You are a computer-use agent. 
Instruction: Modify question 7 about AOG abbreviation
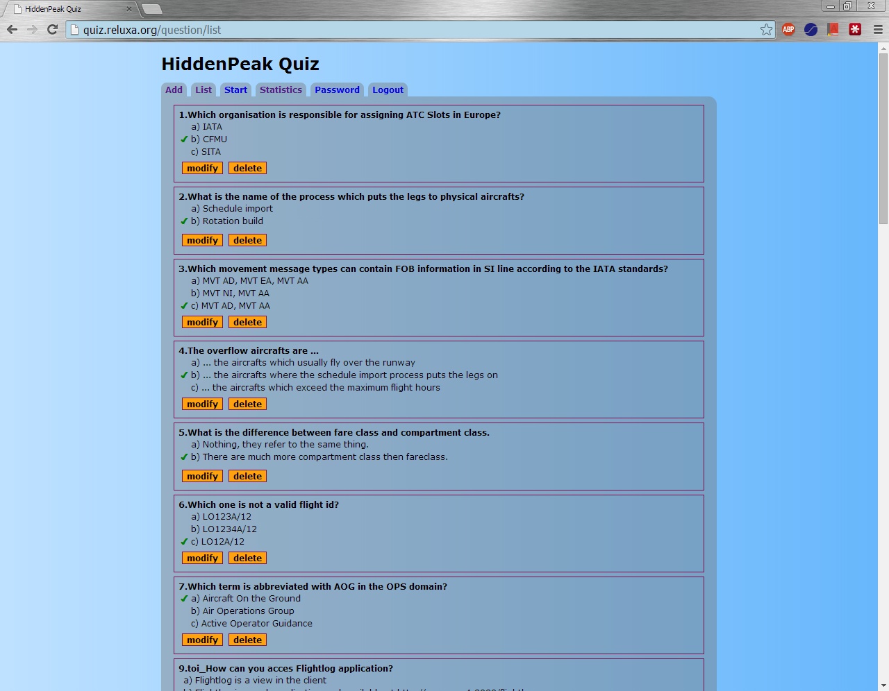point(202,640)
